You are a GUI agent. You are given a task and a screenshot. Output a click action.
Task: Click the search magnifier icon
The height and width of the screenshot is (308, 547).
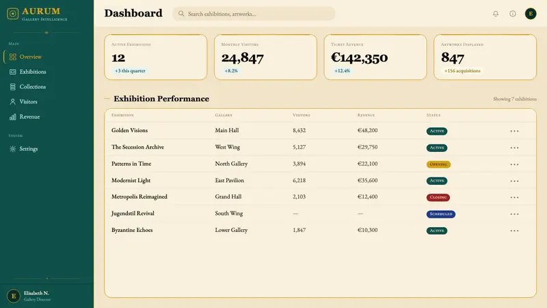pyautogui.click(x=181, y=14)
